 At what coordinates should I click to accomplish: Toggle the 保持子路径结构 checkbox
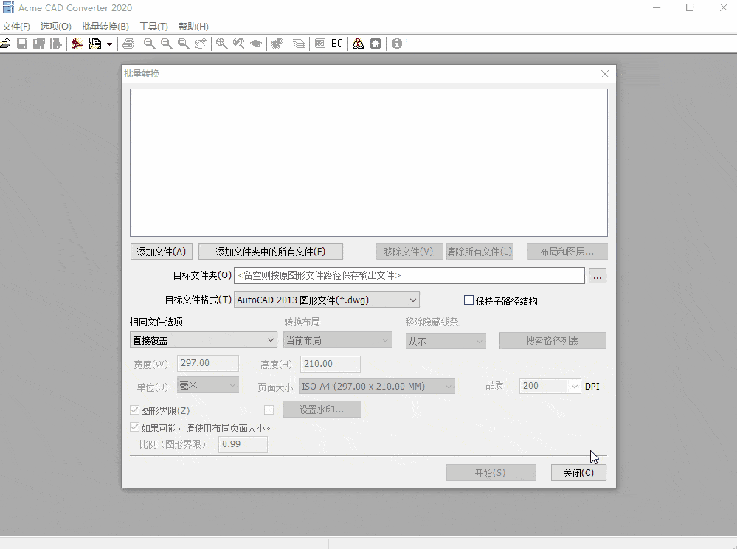coord(468,300)
